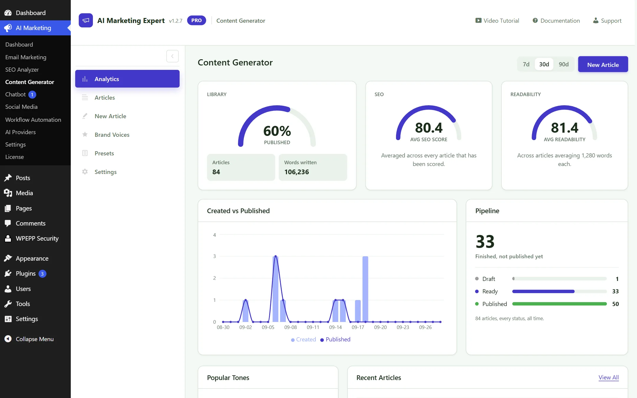Go to Email Marketing submenu
This screenshot has height=398, width=637.
coord(26,57)
